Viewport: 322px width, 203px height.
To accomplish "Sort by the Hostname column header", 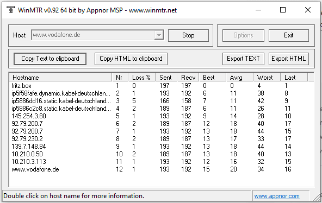I will 60,78.
